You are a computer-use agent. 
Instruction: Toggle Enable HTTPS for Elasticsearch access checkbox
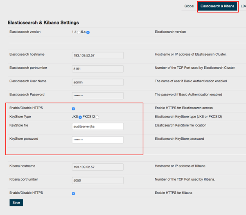[73, 109]
